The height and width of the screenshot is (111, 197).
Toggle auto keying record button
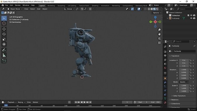click(69, 102)
